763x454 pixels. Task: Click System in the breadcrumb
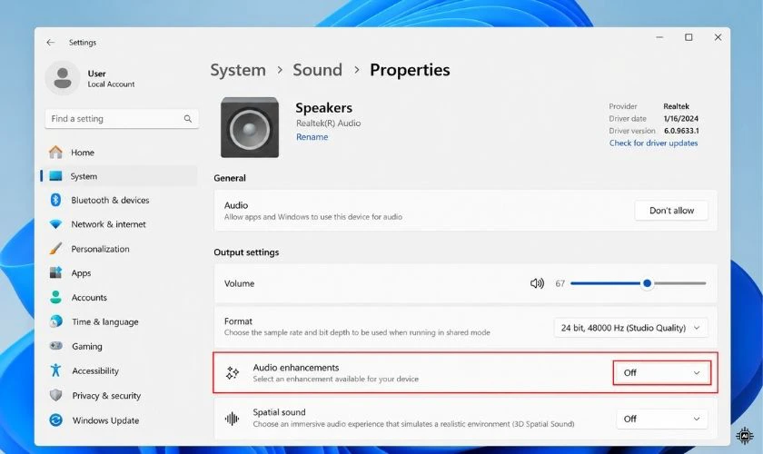coord(238,70)
